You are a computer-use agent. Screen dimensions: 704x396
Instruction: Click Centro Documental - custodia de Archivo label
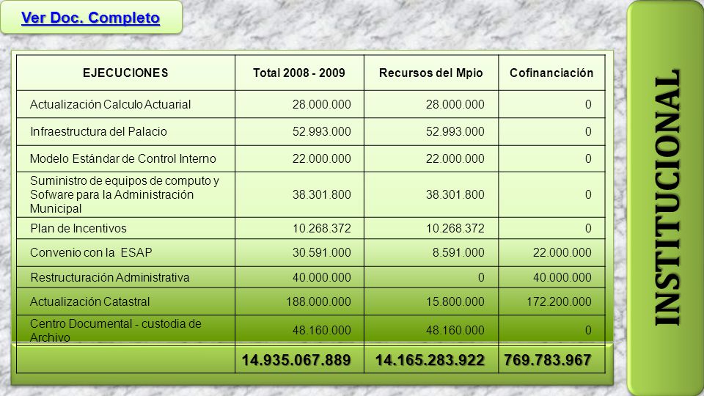(116, 331)
